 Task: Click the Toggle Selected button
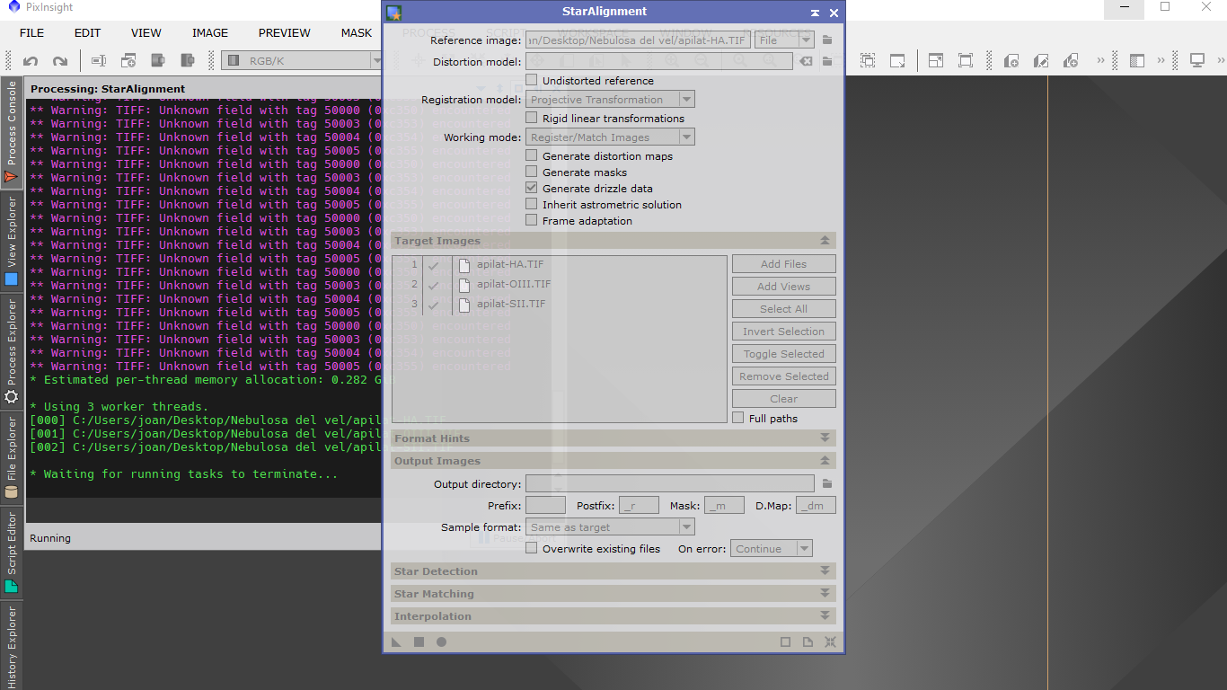click(784, 354)
